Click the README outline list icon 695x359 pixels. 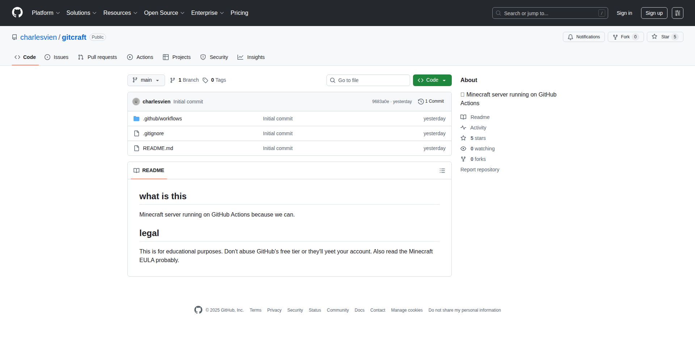tap(442, 170)
